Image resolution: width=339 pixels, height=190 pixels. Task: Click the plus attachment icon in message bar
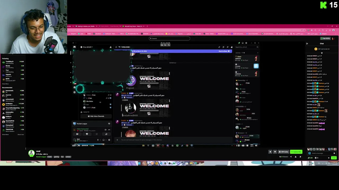click(x=117, y=140)
